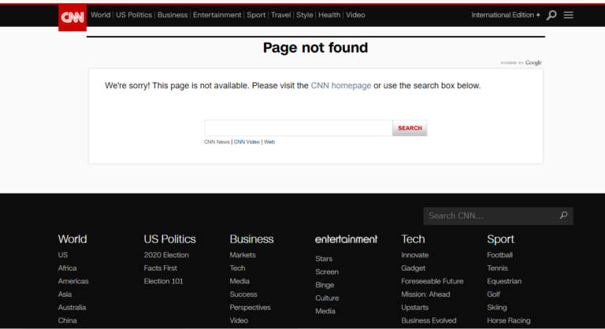Image resolution: width=605 pixels, height=329 pixels.
Task: Focus the Search CNN footer field
Action: pyautogui.click(x=488, y=216)
